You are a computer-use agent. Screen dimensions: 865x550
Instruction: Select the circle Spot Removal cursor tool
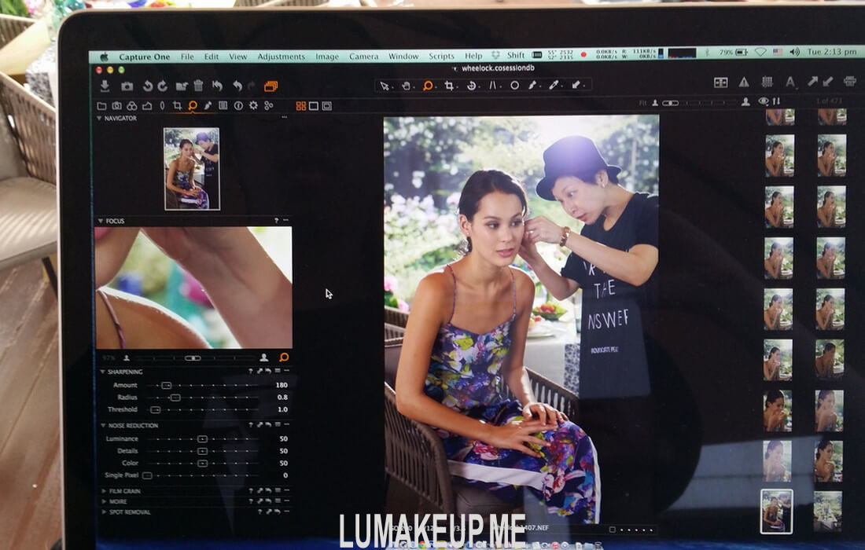click(x=514, y=86)
